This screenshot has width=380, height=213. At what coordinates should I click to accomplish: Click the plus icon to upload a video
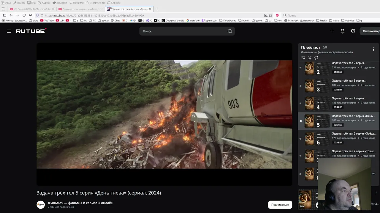point(332,31)
